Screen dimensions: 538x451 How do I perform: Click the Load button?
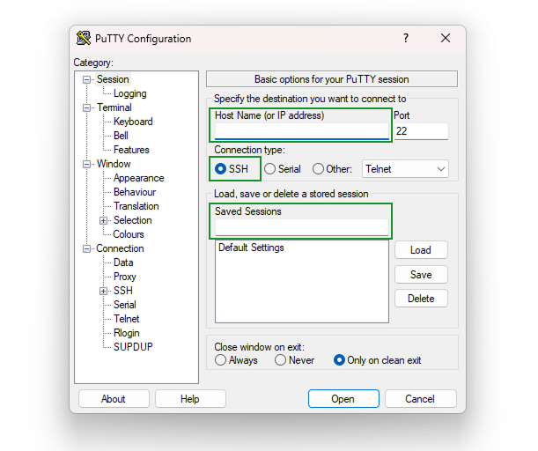[421, 250]
